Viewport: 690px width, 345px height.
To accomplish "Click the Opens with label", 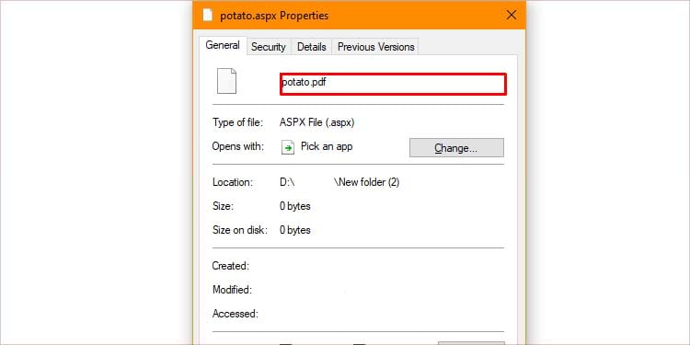I will coord(238,146).
